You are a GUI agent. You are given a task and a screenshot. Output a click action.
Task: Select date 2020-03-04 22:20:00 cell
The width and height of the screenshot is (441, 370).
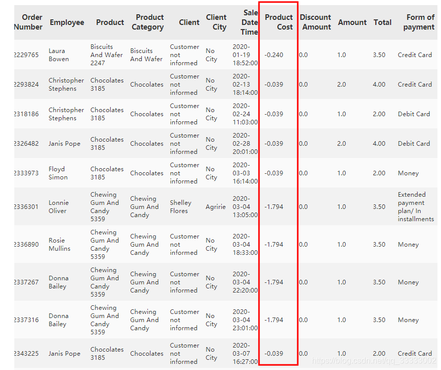tap(245, 282)
